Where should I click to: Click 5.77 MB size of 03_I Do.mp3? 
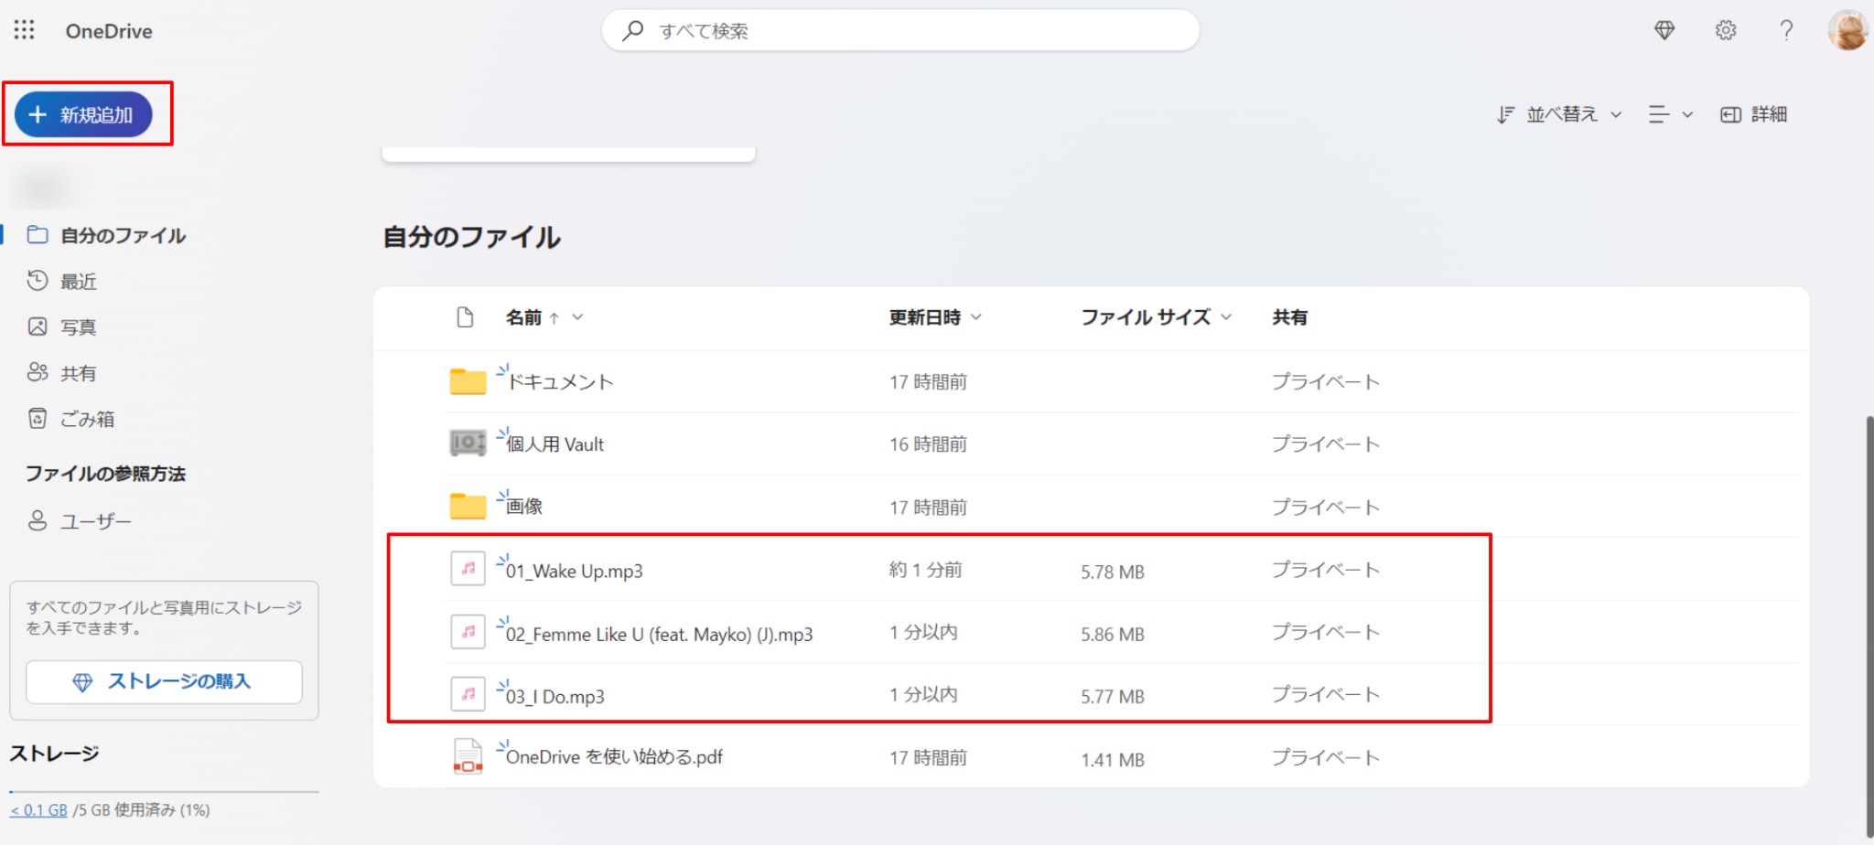1113,696
